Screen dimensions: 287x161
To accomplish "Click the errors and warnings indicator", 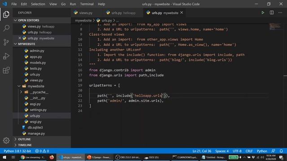I will tap(42, 151).
